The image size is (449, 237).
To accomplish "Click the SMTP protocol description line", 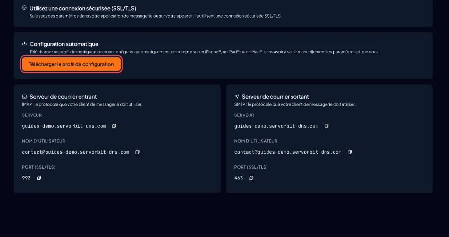I will click(x=295, y=104).
